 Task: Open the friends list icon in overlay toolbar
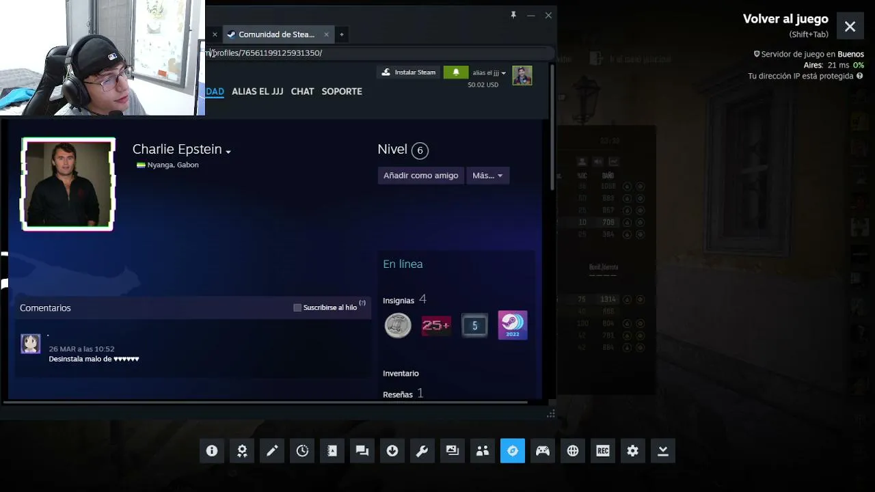coord(483,451)
